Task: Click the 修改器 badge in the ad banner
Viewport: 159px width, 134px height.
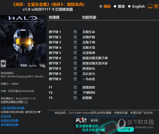Action: point(94,121)
